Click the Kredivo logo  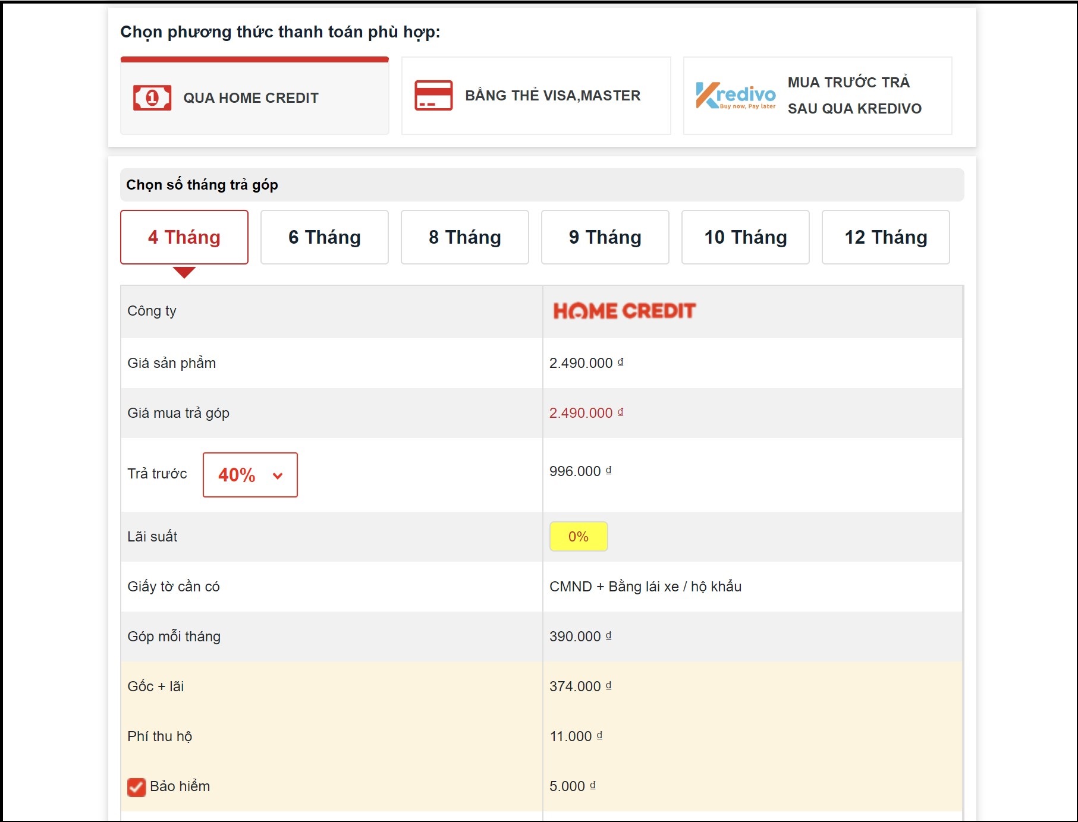tap(736, 96)
